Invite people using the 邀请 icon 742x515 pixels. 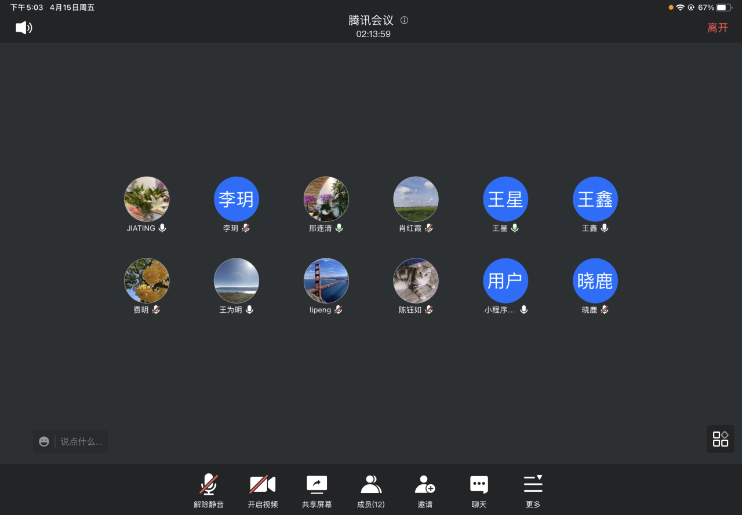pos(425,490)
